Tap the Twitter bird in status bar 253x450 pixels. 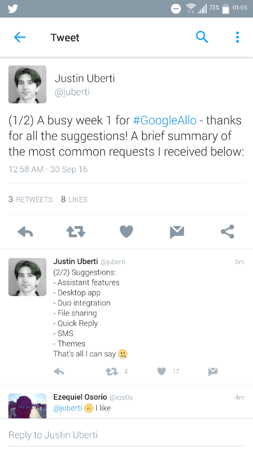tap(13, 9)
